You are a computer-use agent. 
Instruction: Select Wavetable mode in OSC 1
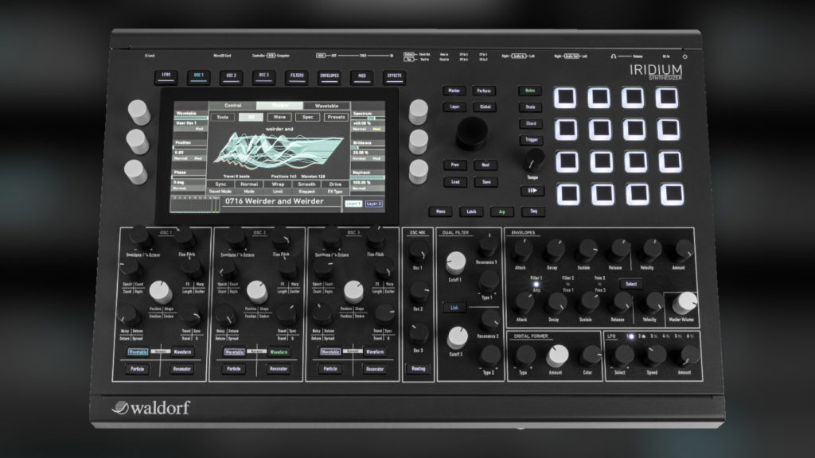[138, 352]
